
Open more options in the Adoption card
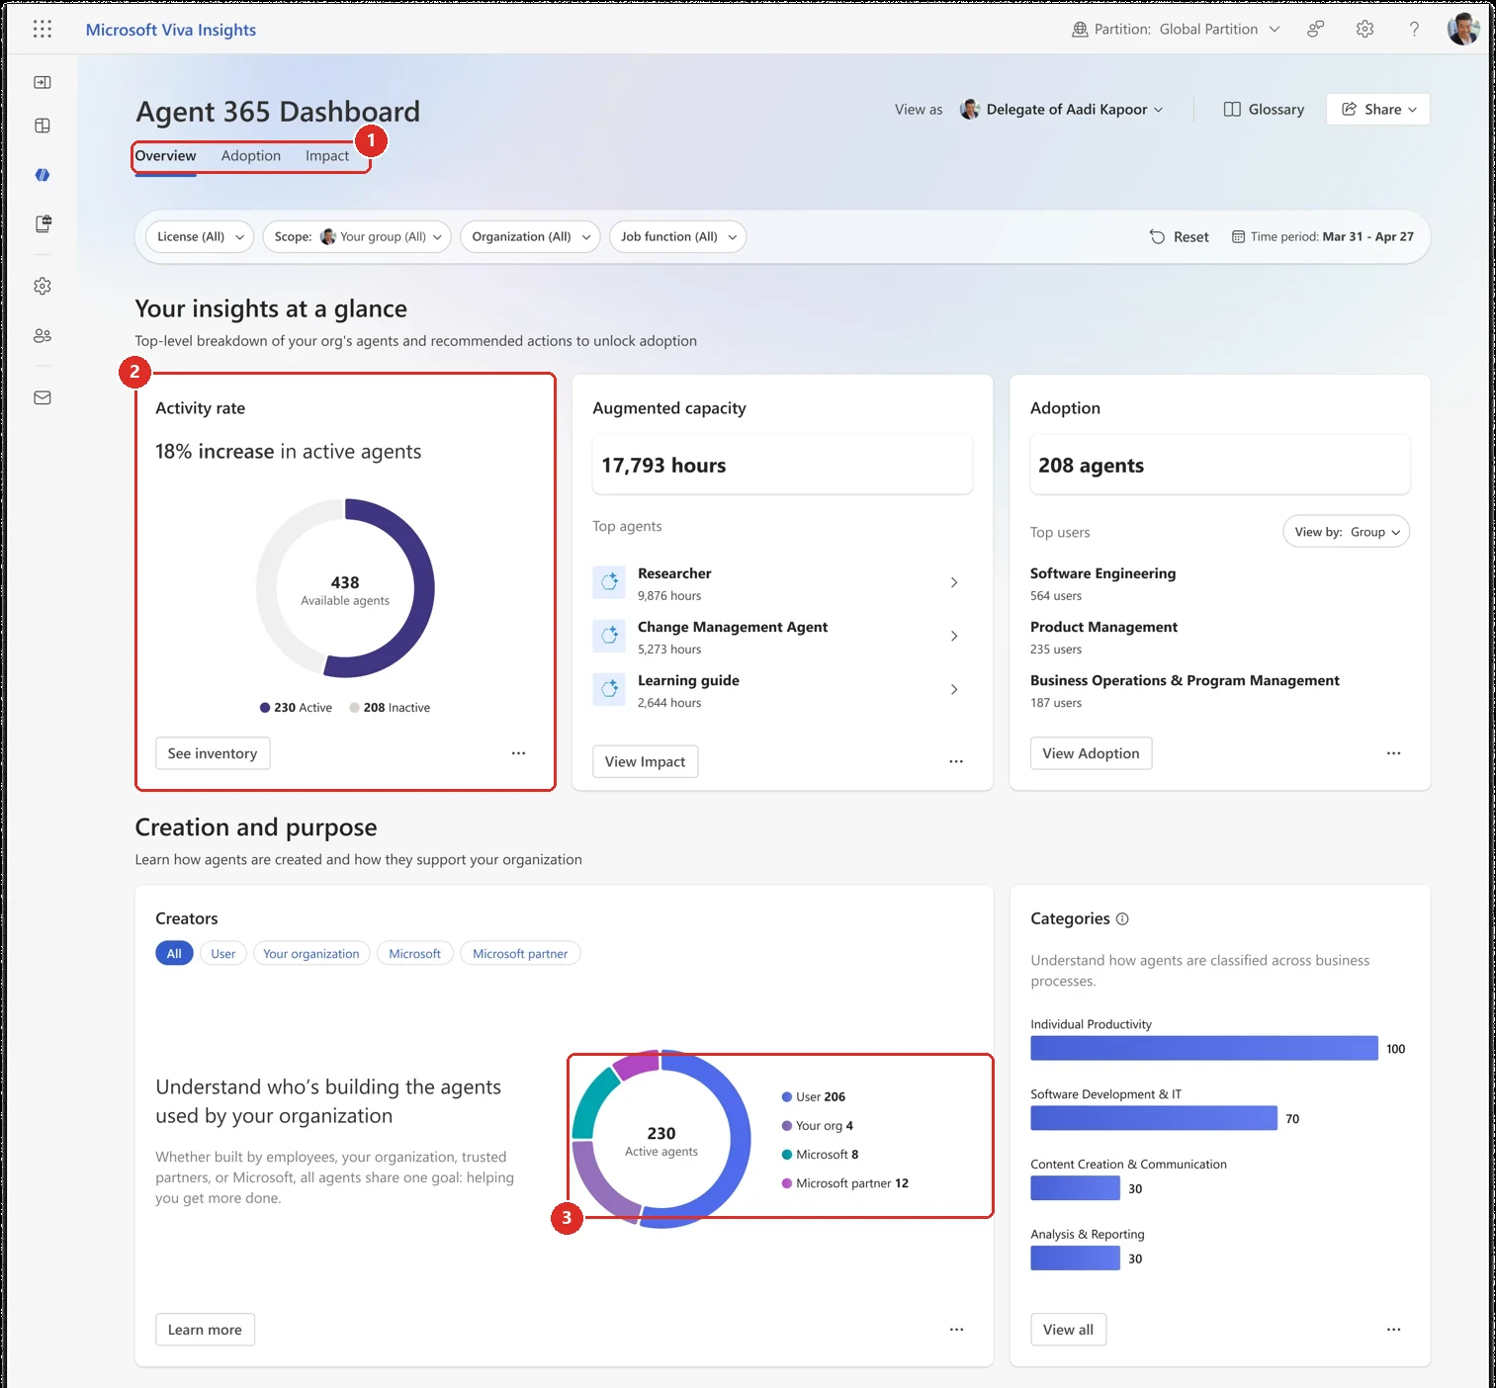1394,753
